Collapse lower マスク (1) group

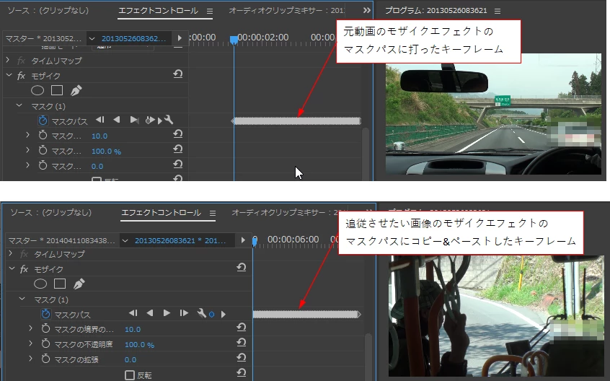point(22,299)
